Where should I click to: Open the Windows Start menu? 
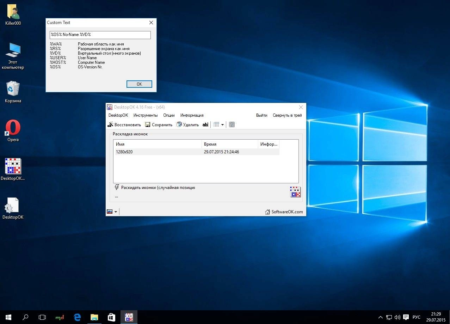pyautogui.click(x=8, y=317)
